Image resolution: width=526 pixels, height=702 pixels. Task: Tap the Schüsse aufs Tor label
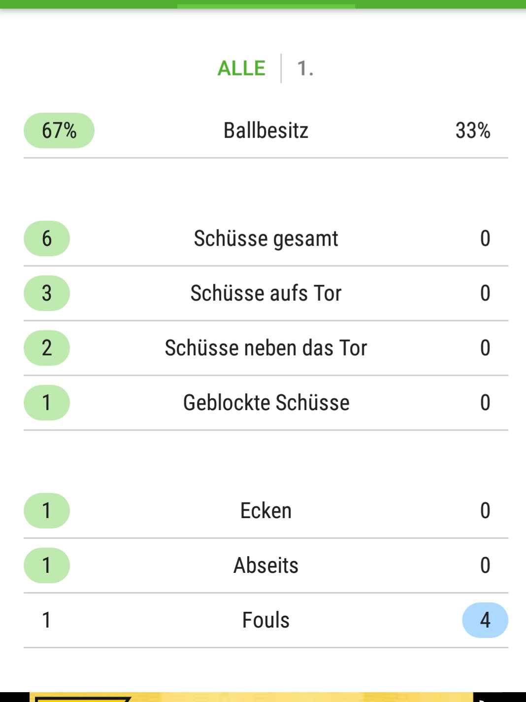[x=266, y=293]
